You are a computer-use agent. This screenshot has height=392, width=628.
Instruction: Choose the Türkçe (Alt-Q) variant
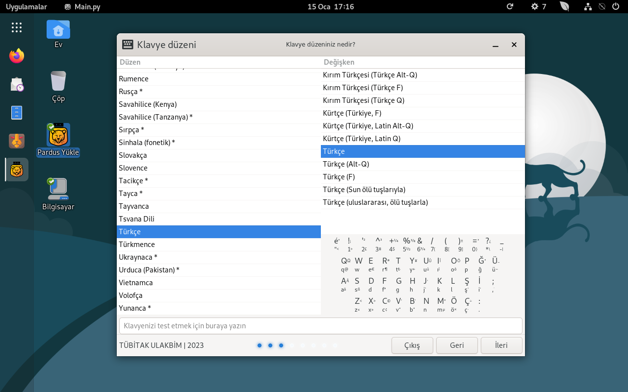(x=423, y=164)
